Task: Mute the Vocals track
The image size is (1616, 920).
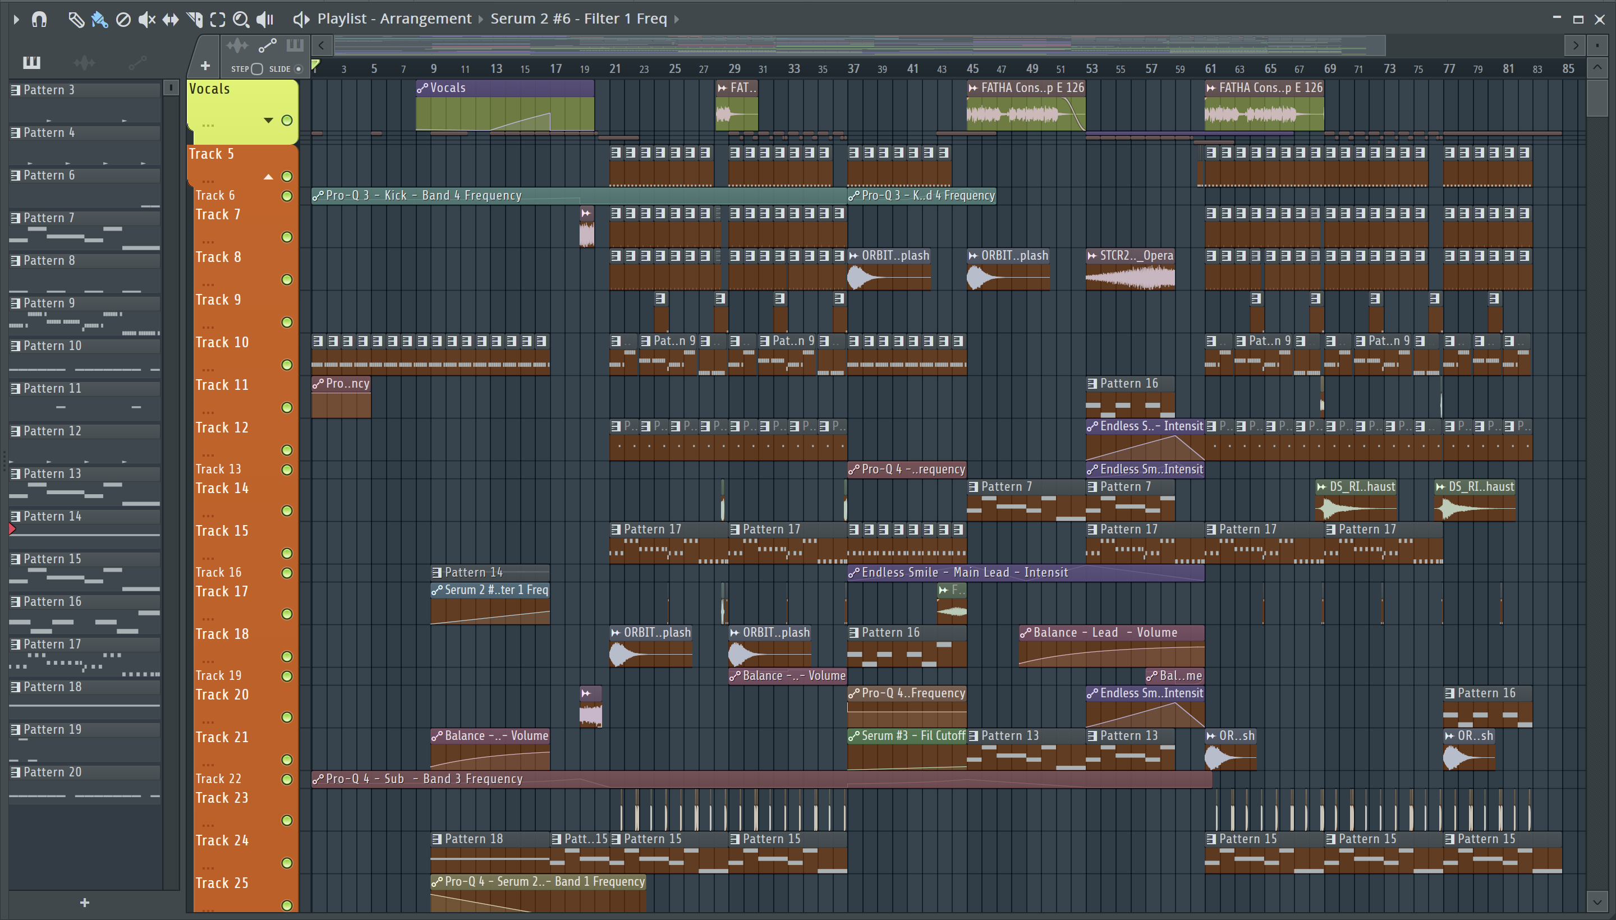Action: tap(287, 120)
